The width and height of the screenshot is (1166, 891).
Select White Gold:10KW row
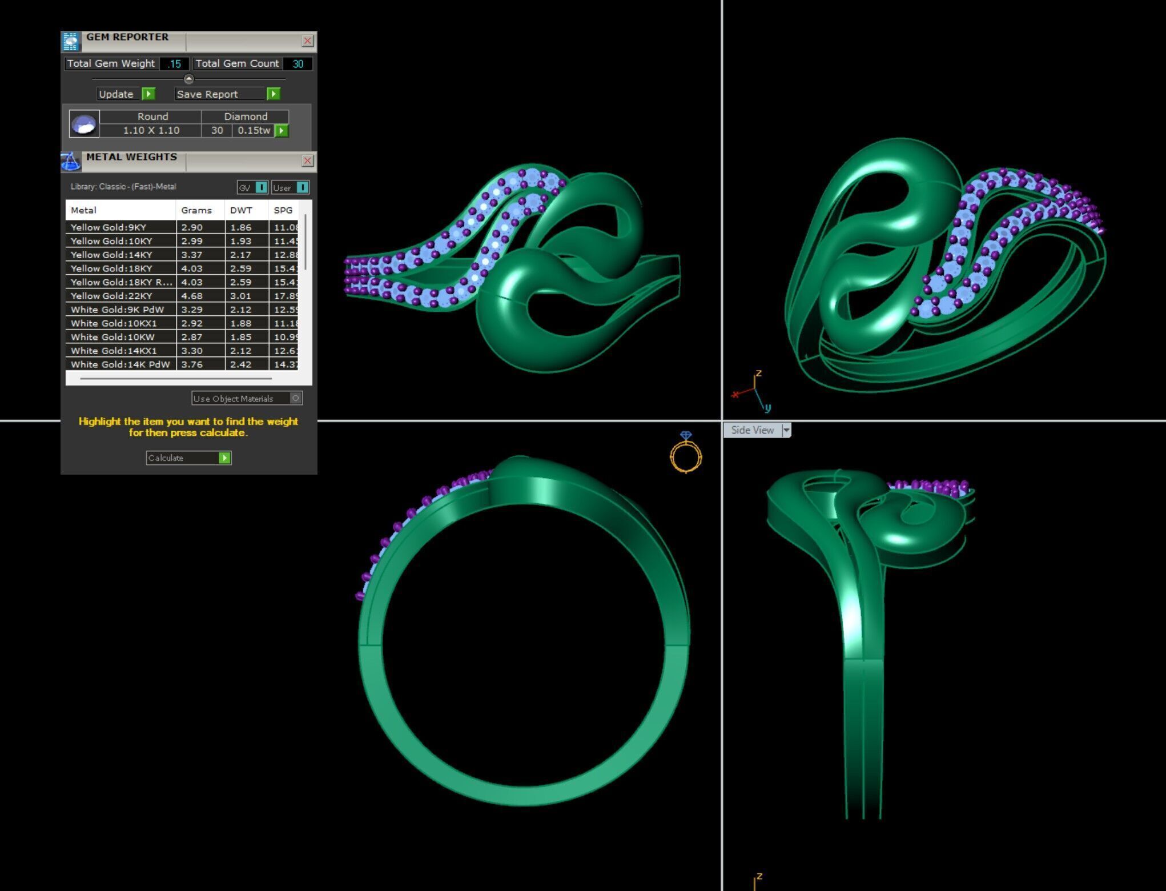click(x=182, y=336)
